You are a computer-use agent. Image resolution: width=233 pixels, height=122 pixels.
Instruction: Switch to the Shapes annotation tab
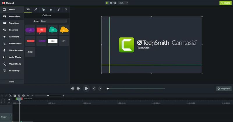[43, 10]
